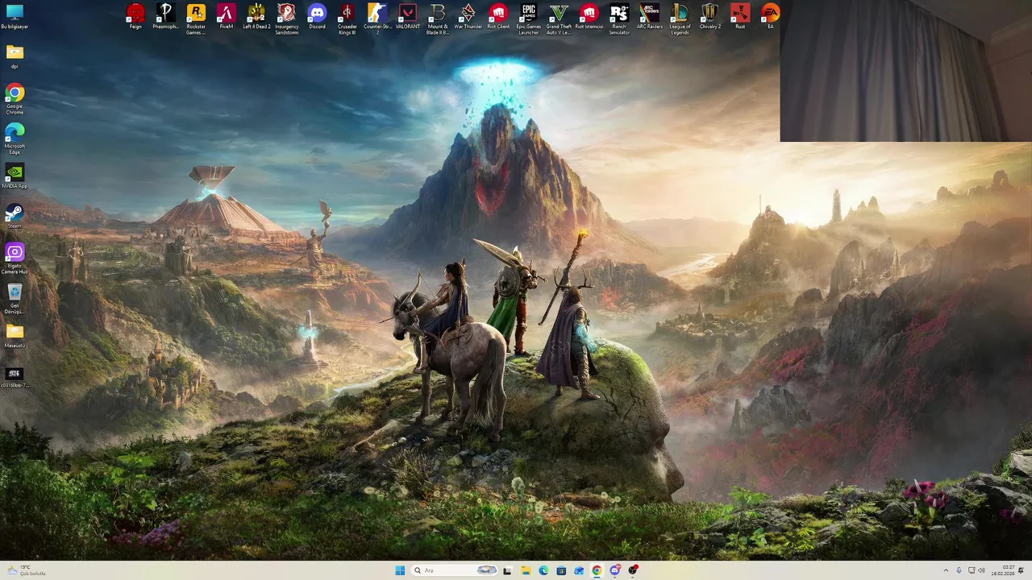The image size is (1032, 580).
Task: Open the volume icon in system tray
Action: (982, 570)
